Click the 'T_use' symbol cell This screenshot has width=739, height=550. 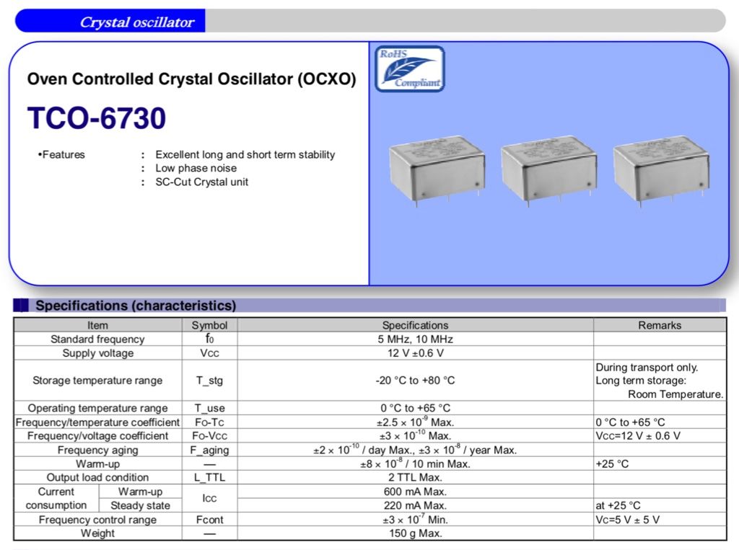pyautogui.click(x=210, y=408)
